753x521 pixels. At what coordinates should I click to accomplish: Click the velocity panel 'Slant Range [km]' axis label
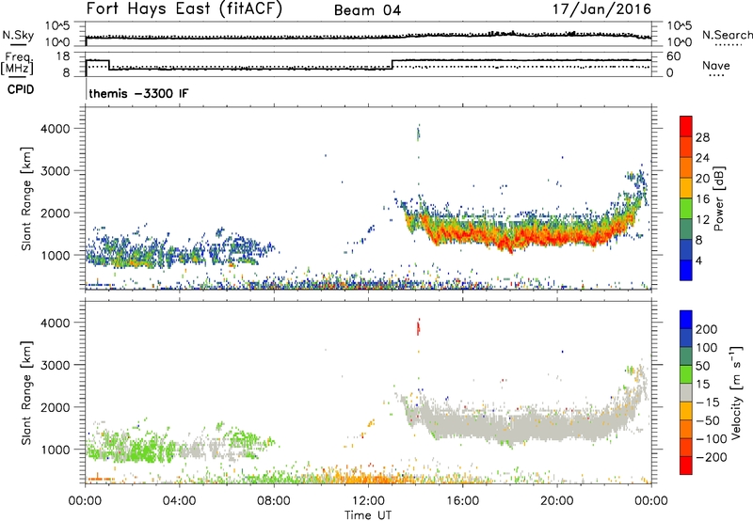[26, 393]
